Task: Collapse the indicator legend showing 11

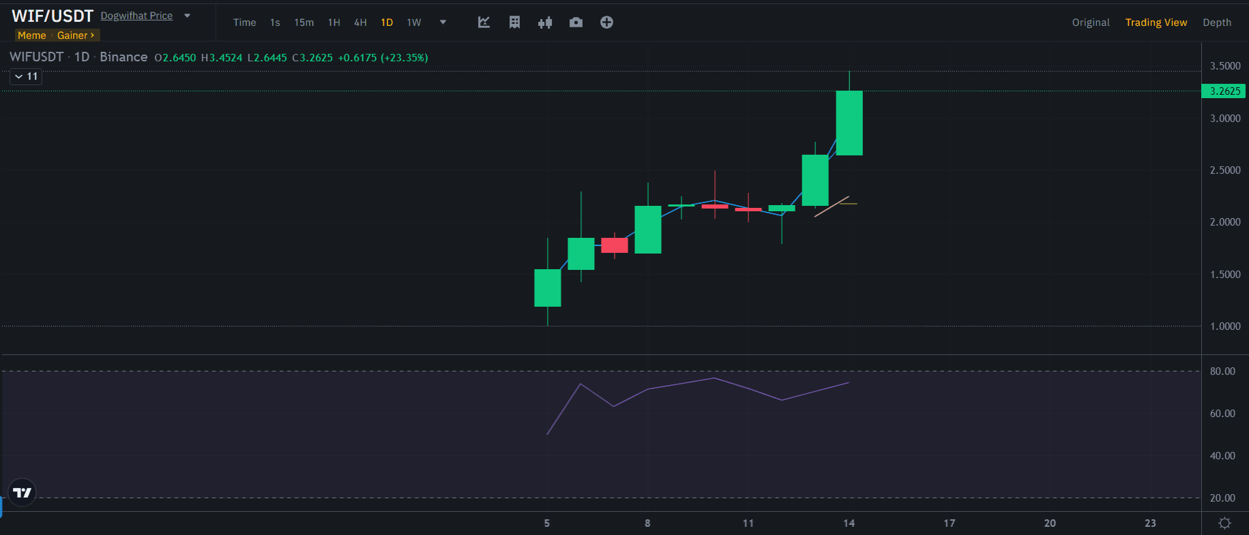Action: 26,76
